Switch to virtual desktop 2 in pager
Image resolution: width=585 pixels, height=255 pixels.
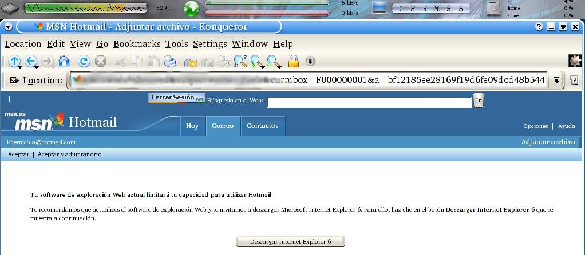(412, 9)
